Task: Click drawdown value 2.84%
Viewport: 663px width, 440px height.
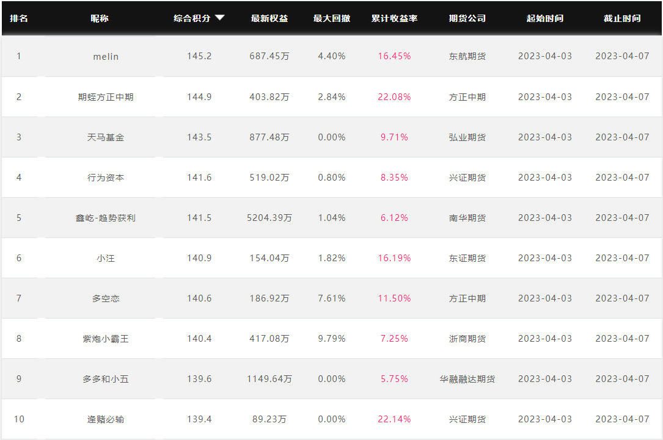Action: point(331,97)
